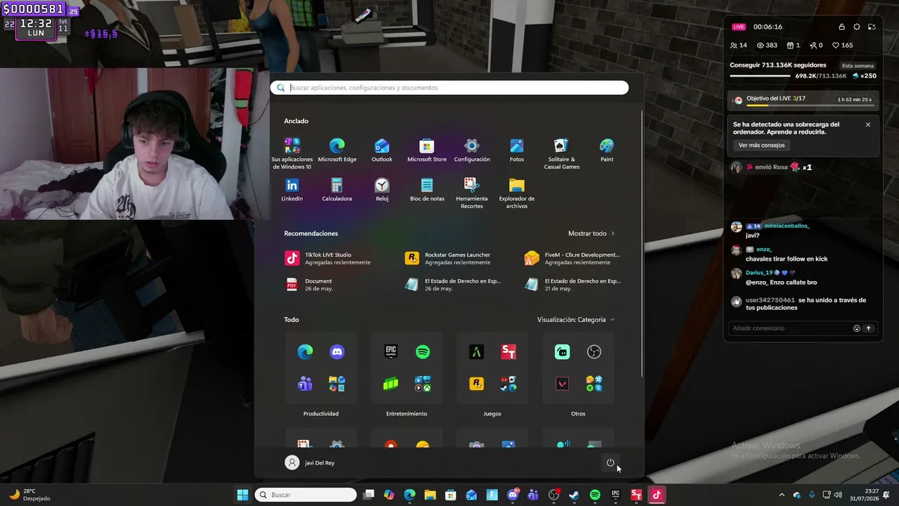Image resolution: width=899 pixels, height=506 pixels.
Task: Open Objetivo del LIVE 3/17 goal
Action: (803, 100)
